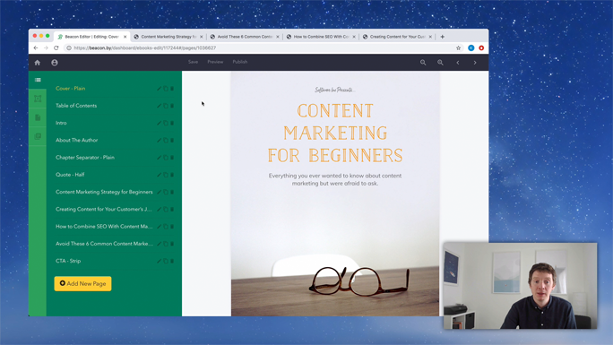The height and width of the screenshot is (345, 613).
Task: Delete the Cover - Plain page
Action: pyautogui.click(x=172, y=89)
